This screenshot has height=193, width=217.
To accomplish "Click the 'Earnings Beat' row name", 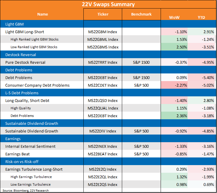I will point(17,154).
